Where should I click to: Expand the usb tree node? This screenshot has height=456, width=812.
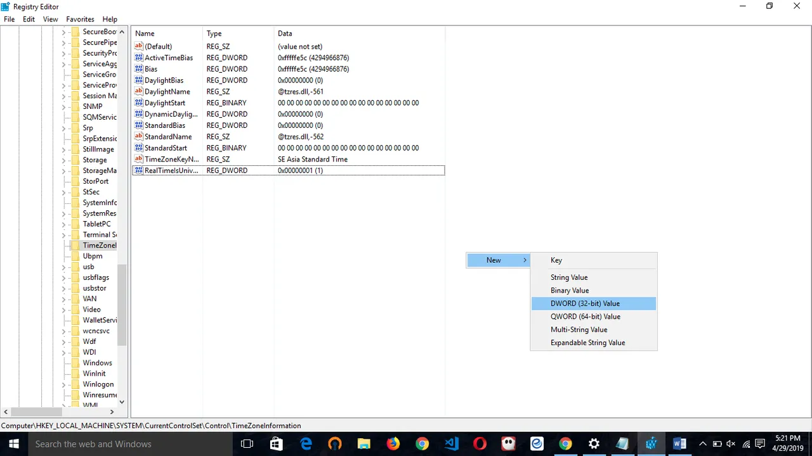63,267
